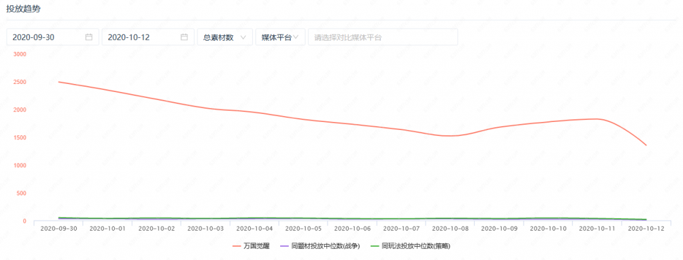The image size is (683, 260).
Task: Click the 投放趋势 section title
Action: click(x=23, y=9)
